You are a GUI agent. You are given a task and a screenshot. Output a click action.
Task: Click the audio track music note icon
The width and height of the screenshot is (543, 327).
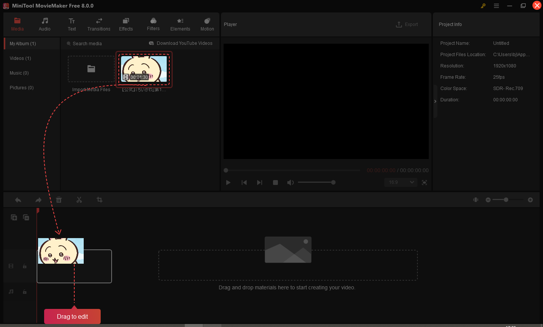[11, 292]
